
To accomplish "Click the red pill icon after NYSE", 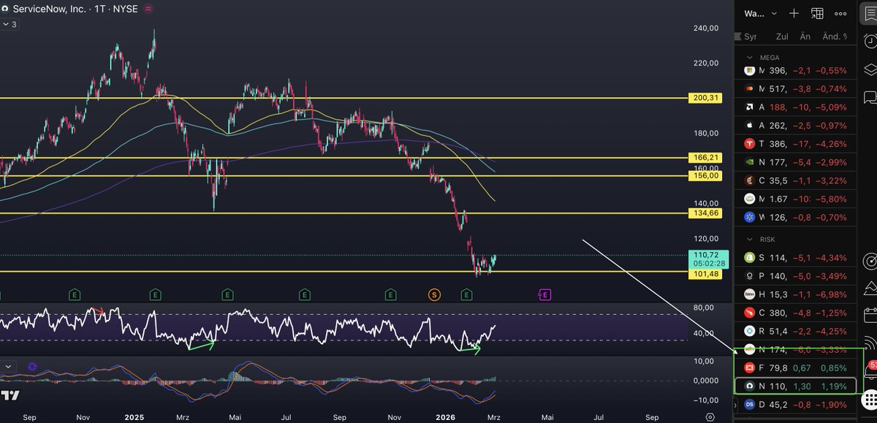I will tap(149, 9).
